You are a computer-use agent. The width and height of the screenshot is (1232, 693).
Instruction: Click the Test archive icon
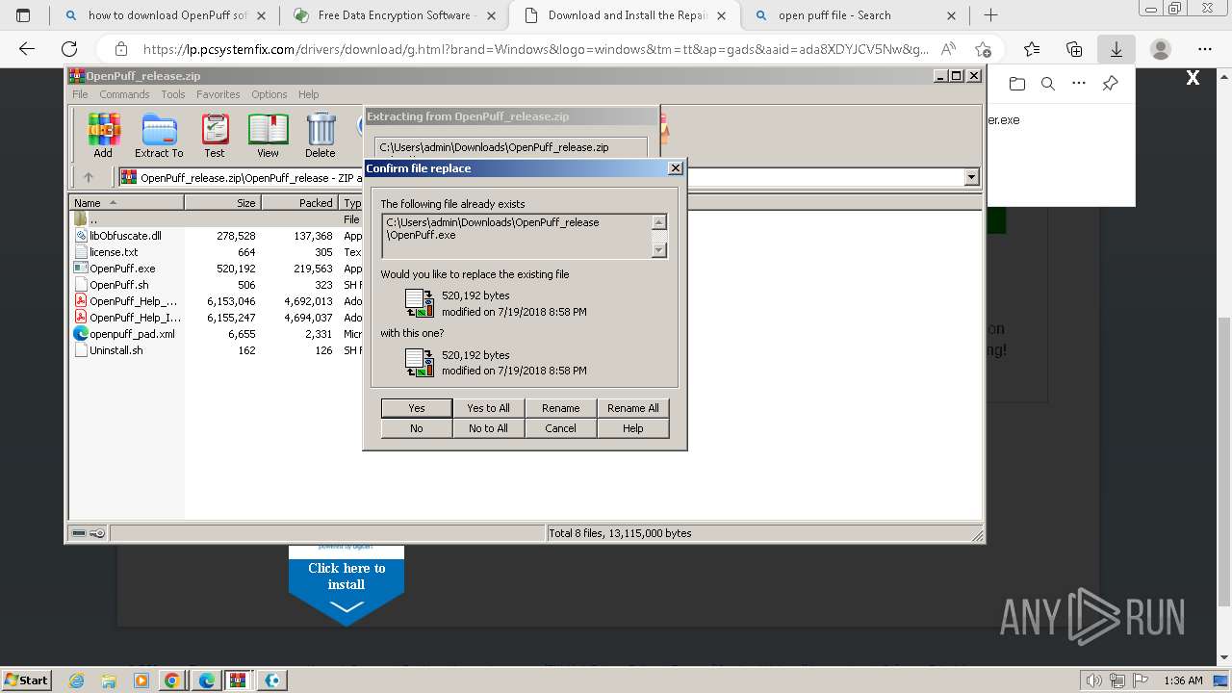(215, 136)
